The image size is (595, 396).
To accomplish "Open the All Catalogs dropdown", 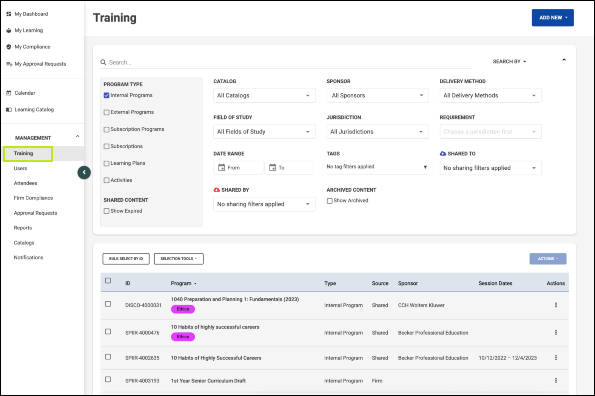I will (x=264, y=95).
